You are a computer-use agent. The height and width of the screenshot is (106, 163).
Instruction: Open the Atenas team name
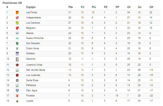(30, 33)
